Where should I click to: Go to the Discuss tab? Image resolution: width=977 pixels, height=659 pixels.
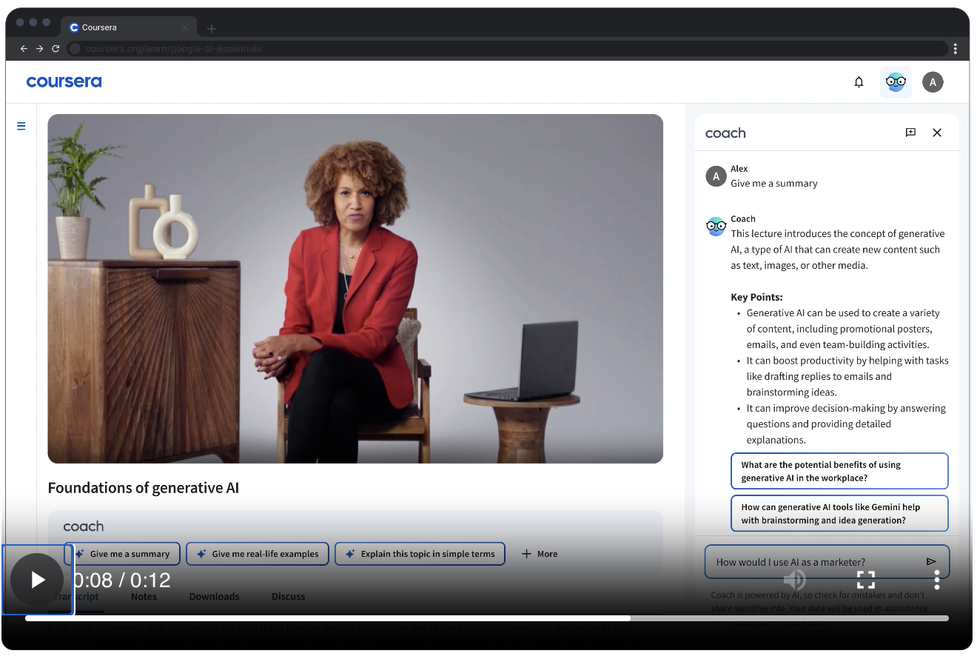(288, 597)
